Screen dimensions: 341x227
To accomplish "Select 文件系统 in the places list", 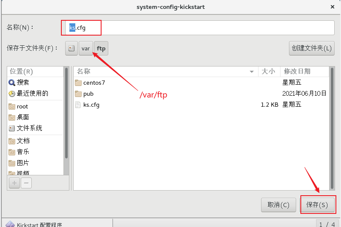I will click(x=36, y=128).
